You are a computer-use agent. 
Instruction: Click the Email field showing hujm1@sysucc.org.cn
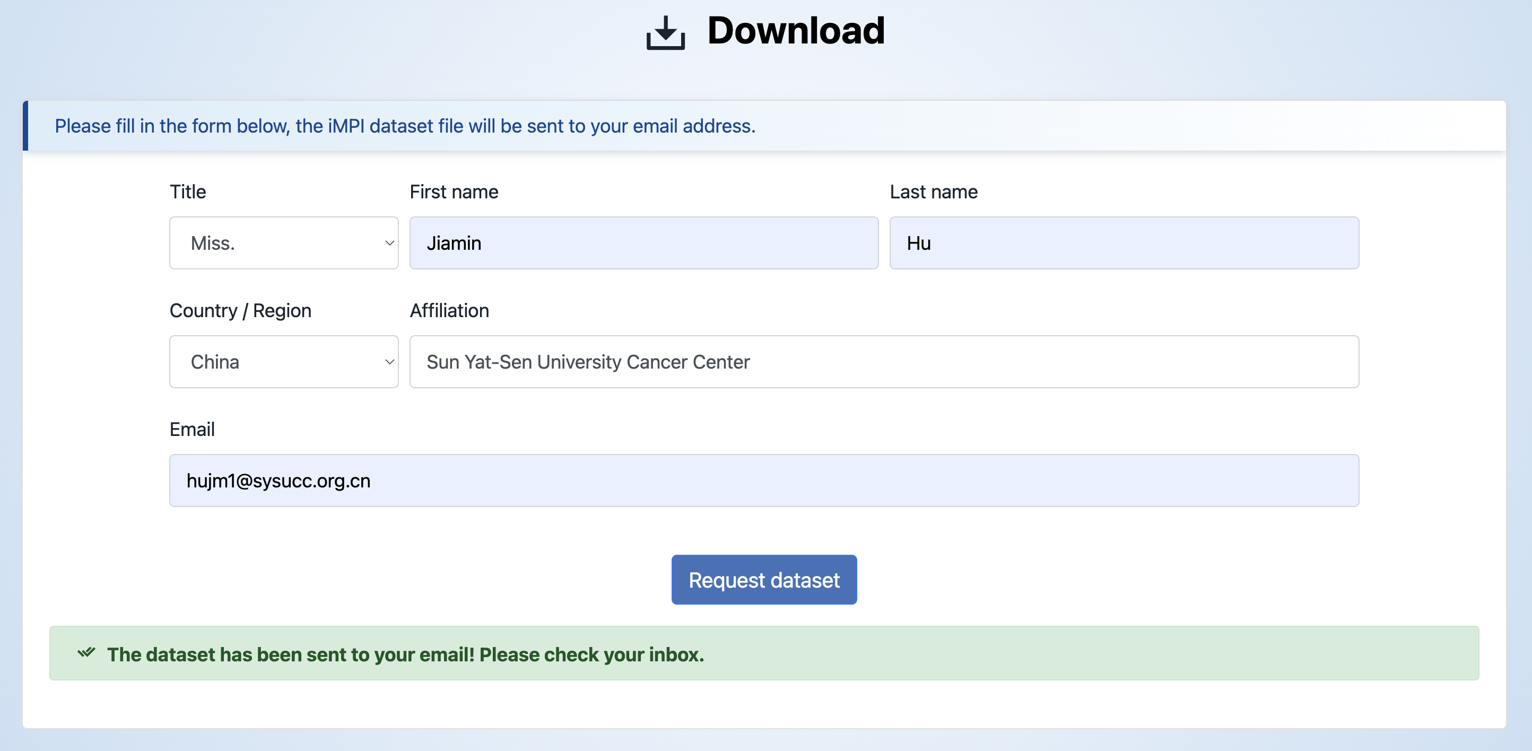click(764, 480)
